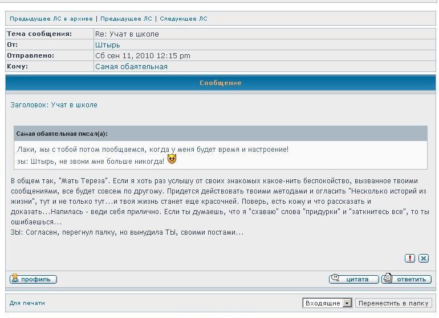The height and width of the screenshot is (318, 439).
Task: Click the quote header 'Самая обаятельная писал(а):'
Action: click(62, 134)
